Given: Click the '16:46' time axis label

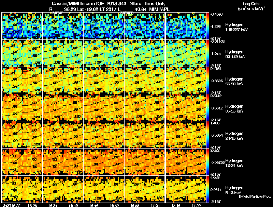Looking at the screenshot, I should pyautogui.click(x=94, y=206).
